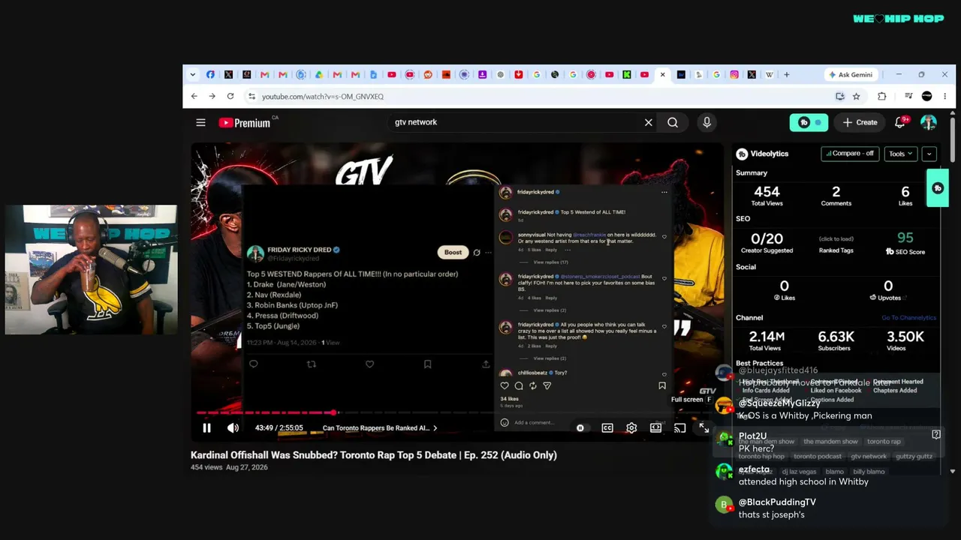Open YouTube notifications bell
Image resolution: width=961 pixels, height=540 pixels.
[900, 122]
